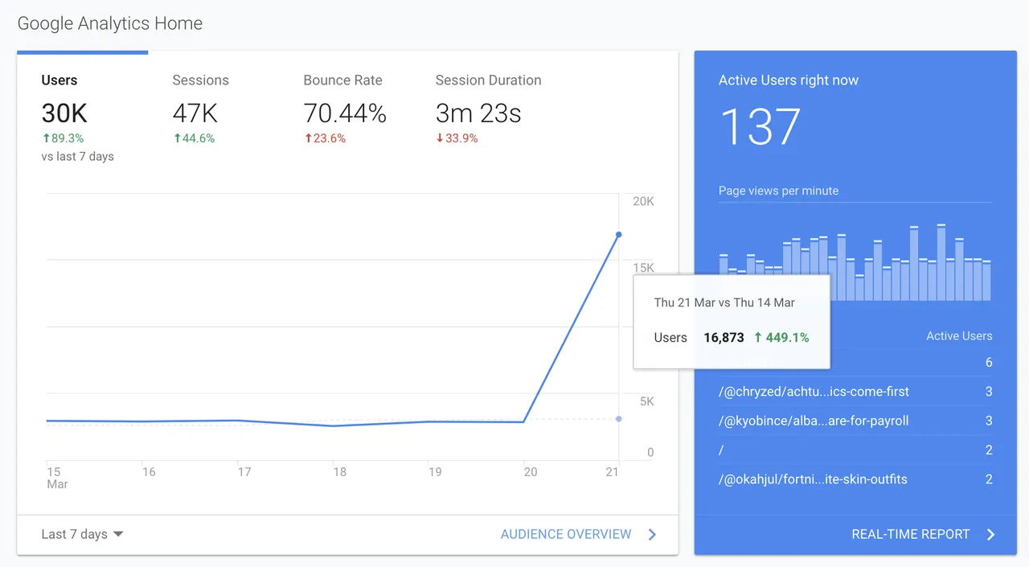1029x567 pixels.
Task: Click the 15 Mar date label on chart
Action: point(57,478)
